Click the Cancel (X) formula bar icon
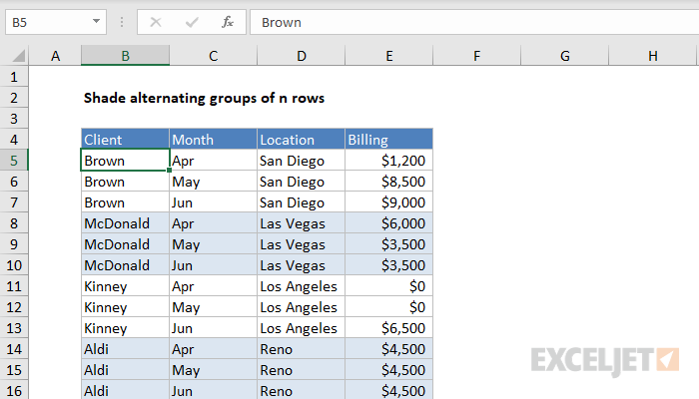Image resolution: width=699 pixels, height=399 pixels. coord(156,22)
